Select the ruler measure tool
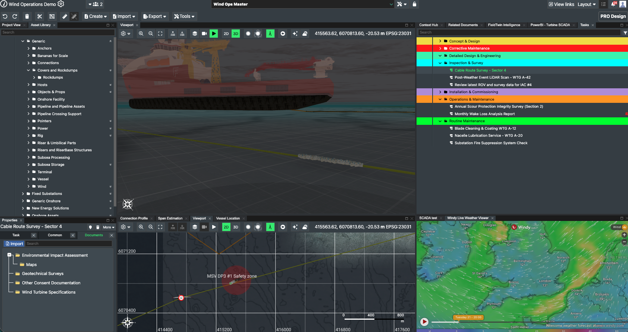 65,16
